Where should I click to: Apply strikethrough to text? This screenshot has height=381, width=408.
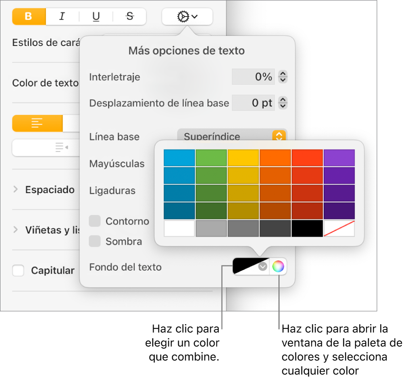tap(129, 17)
